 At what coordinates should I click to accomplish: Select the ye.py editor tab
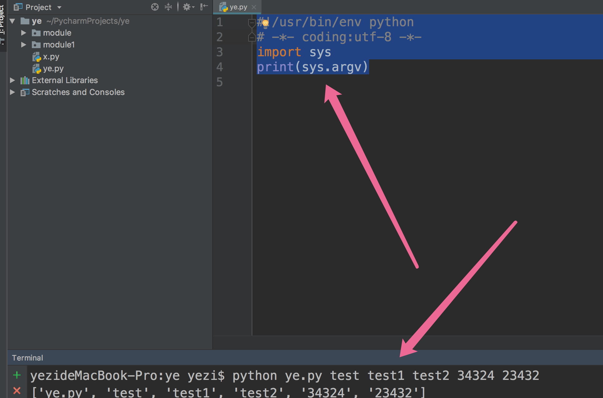click(x=238, y=7)
